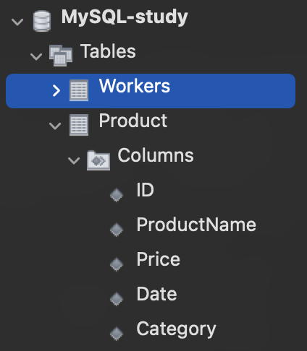Select the Workers table label

[x=135, y=86]
